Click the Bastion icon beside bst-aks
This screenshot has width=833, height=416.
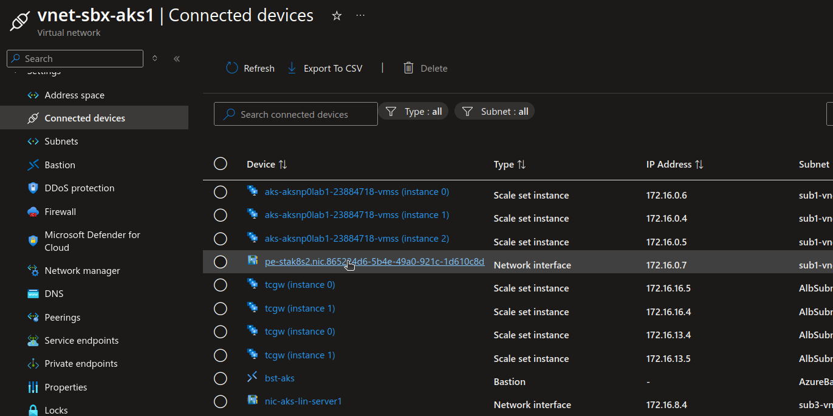253,377
